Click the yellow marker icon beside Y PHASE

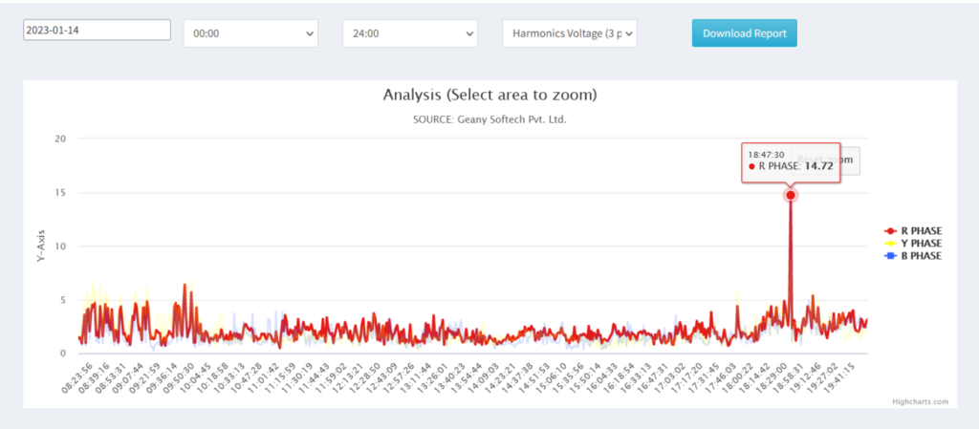click(890, 244)
